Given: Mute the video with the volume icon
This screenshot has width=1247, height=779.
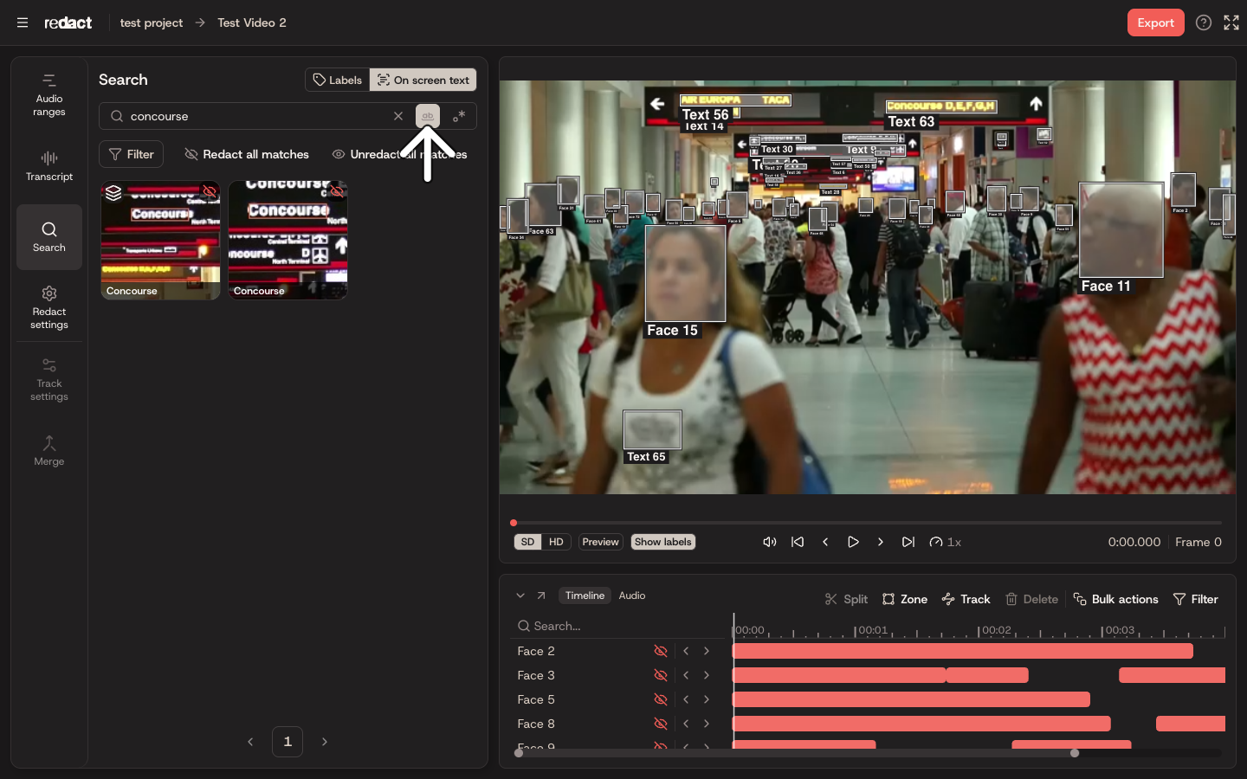Looking at the screenshot, I should pyautogui.click(x=769, y=542).
